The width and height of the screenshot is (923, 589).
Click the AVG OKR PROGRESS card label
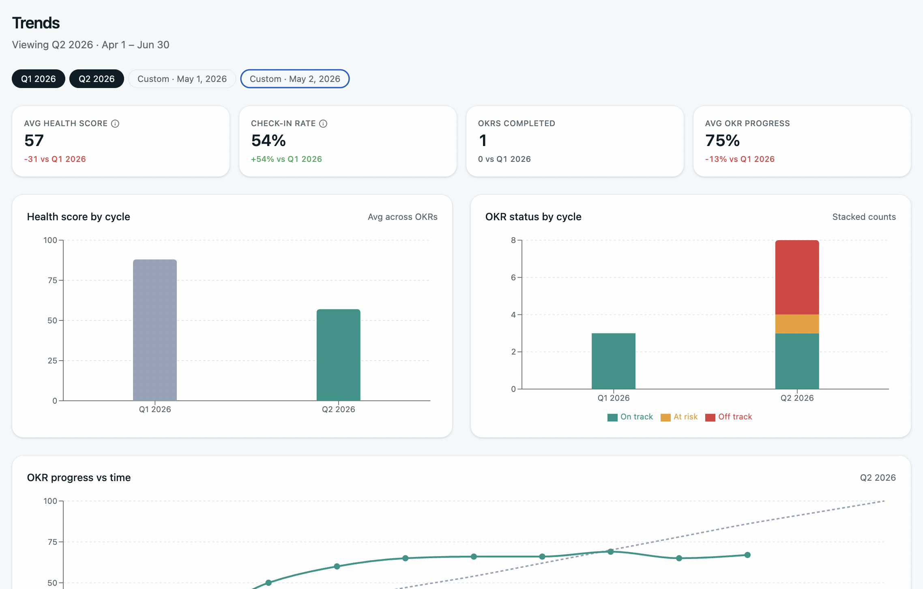tap(747, 123)
